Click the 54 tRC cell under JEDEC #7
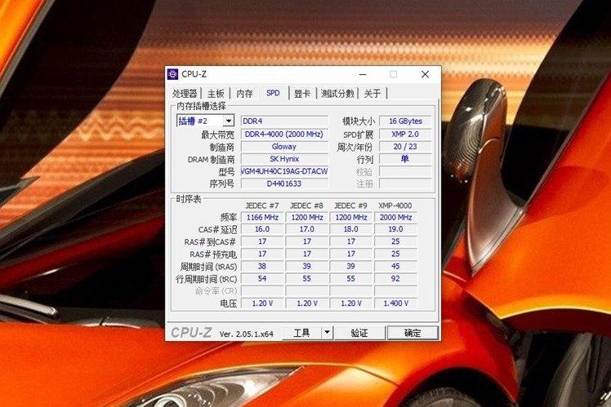The image size is (611, 407). (262, 279)
